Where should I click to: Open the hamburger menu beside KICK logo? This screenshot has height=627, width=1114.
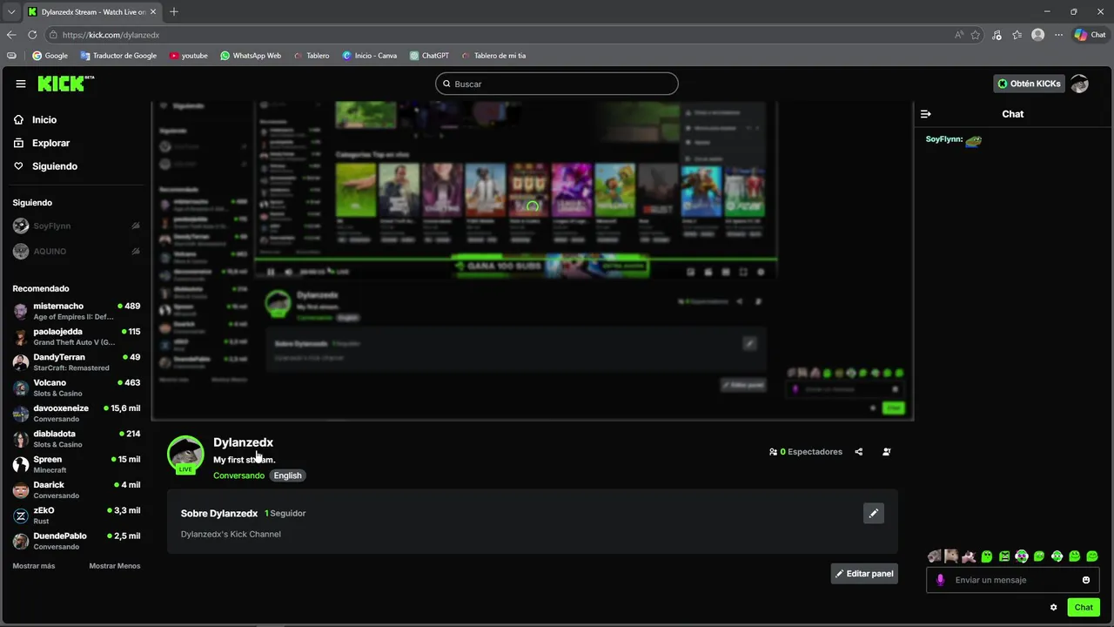coord(21,84)
